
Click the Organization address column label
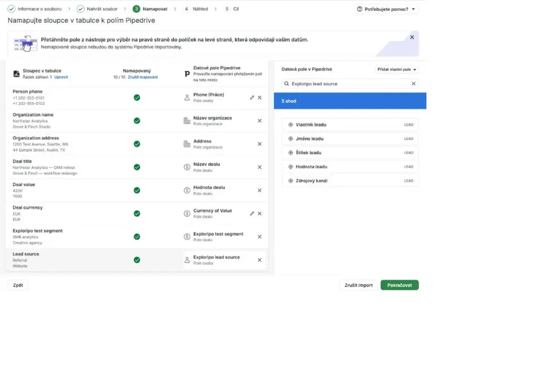pos(36,138)
